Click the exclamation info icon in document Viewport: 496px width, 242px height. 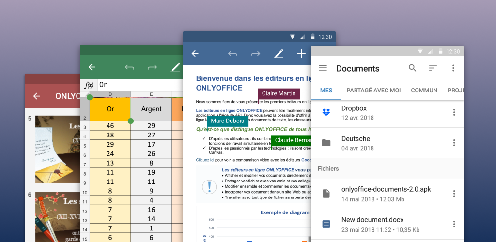[x=209, y=187]
